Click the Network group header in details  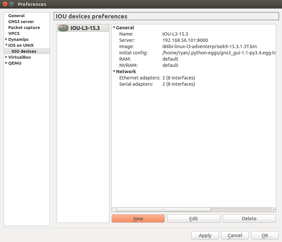click(x=126, y=72)
